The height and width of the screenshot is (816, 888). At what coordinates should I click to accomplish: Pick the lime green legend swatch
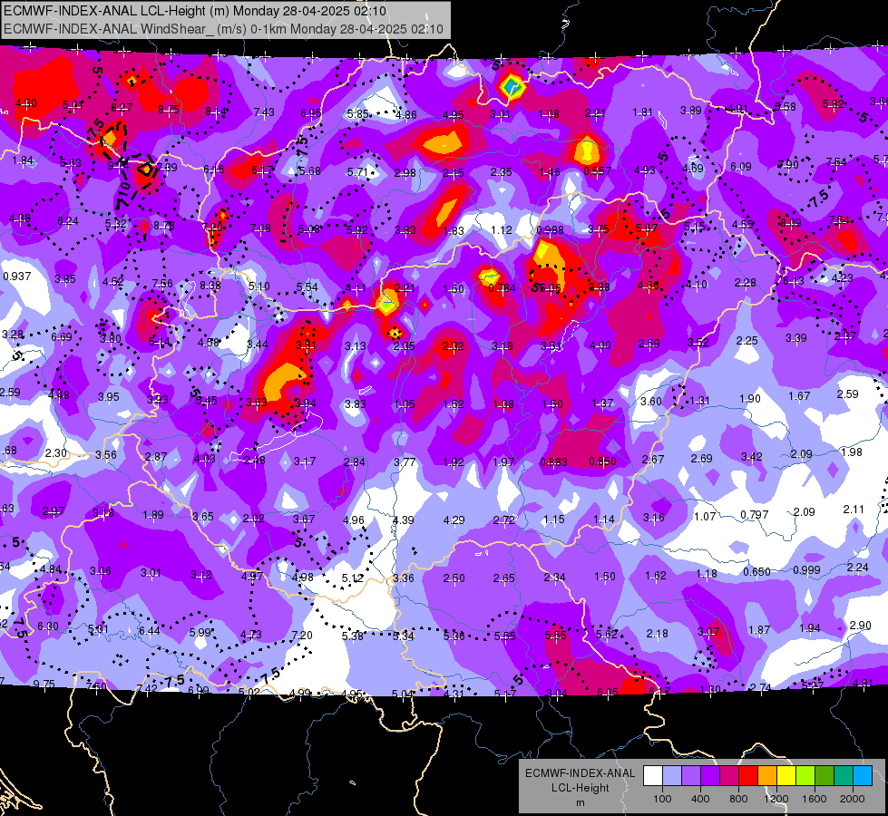pyautogui.click(x=805, y=776)
